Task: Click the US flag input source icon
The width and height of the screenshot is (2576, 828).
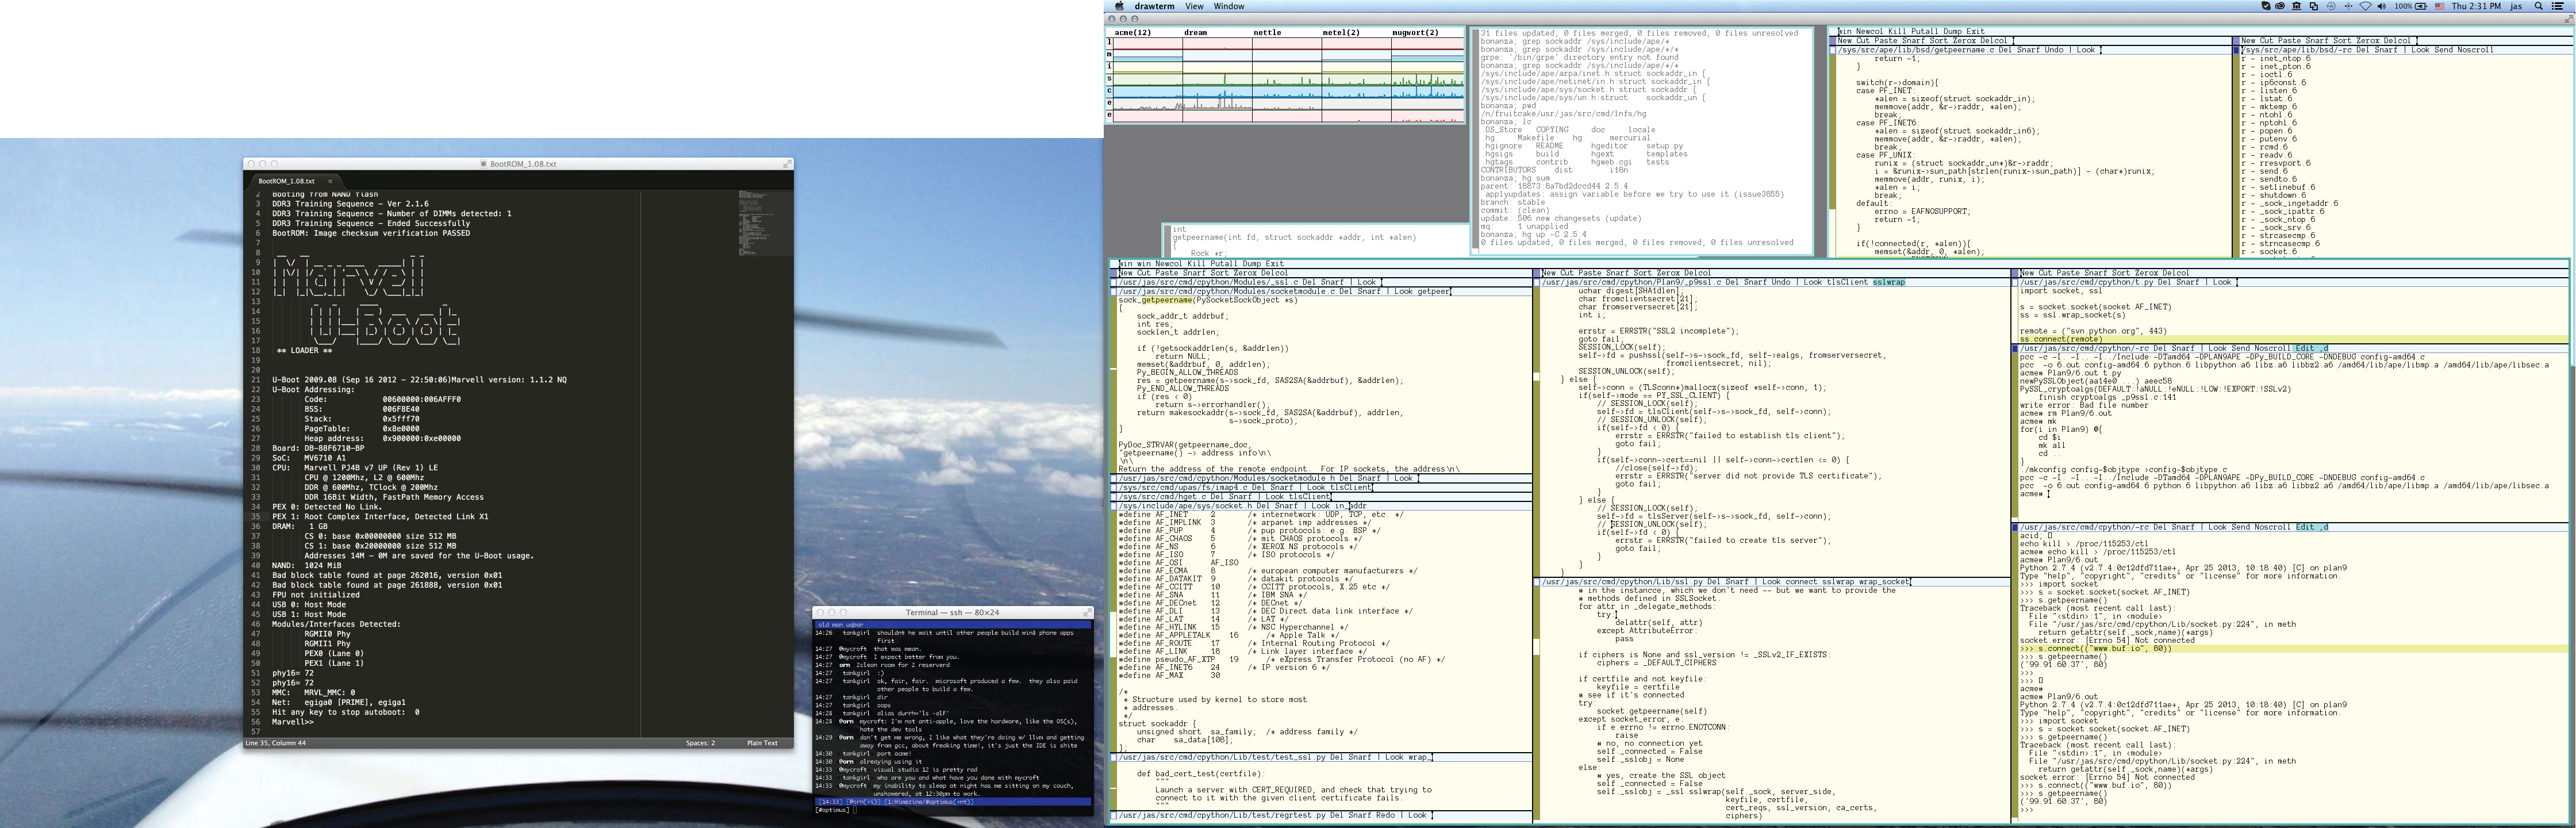Action: tap(2441, 6)
